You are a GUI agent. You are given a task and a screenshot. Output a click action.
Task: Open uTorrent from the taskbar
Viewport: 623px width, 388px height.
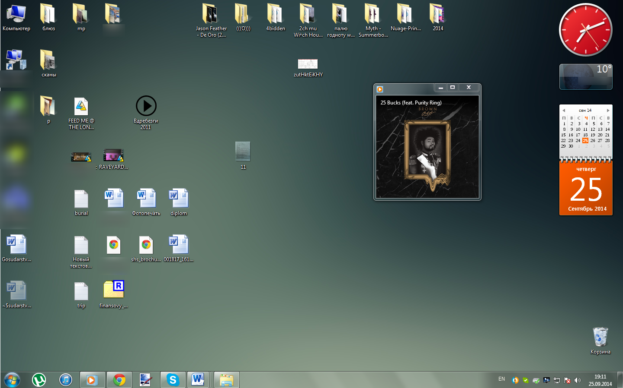coord(39,380)
